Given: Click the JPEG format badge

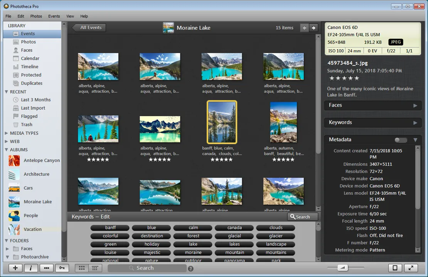Looking at the screenshot, I should click(396, 42).
